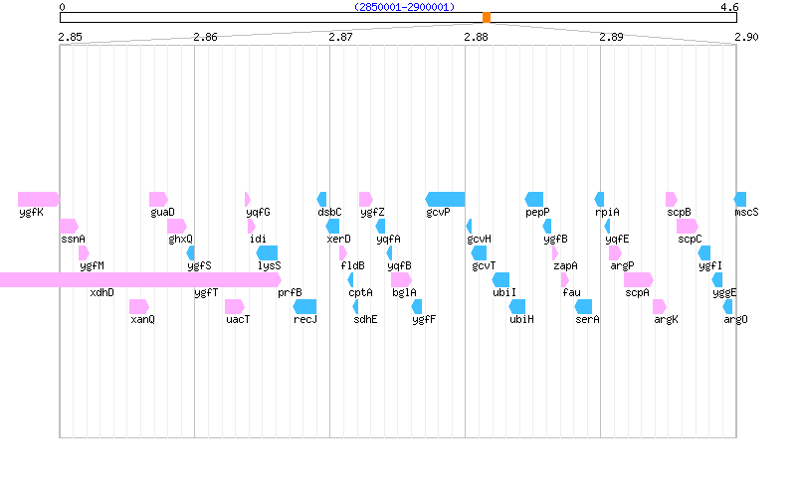Select the pepP gene arrow
The image size is (796, 497).
(534, 199)
